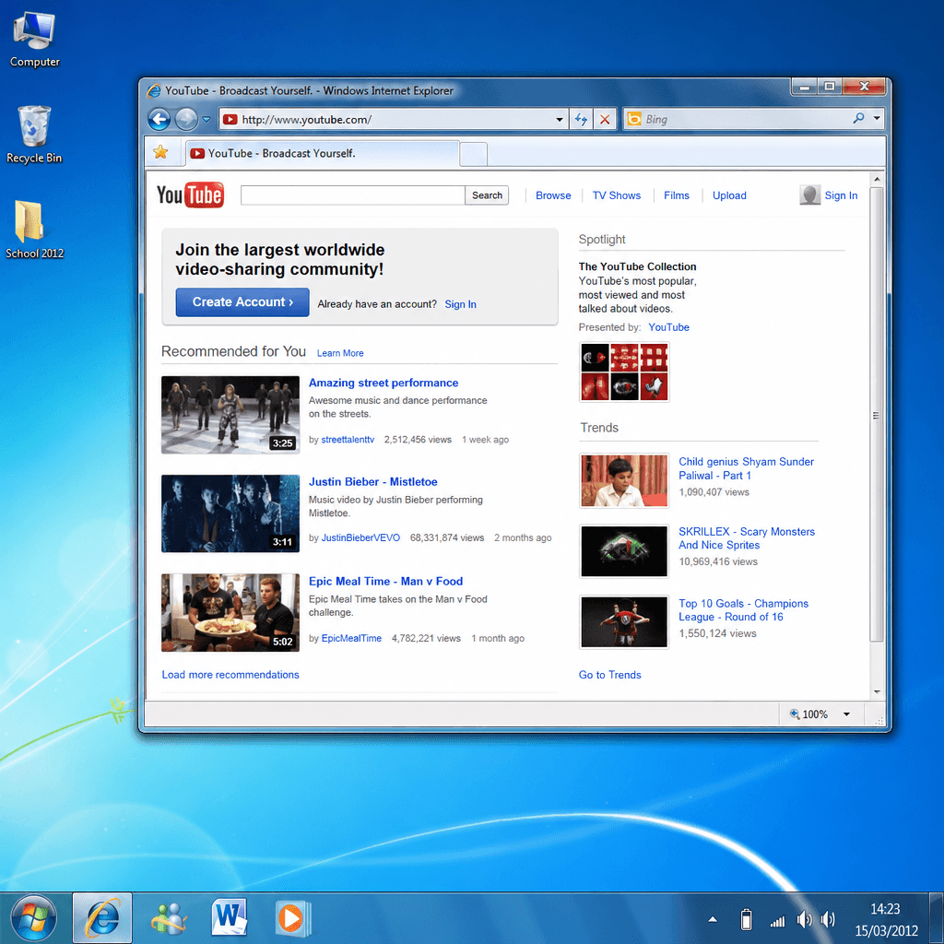Click SKRILLEX - Scary Monsters And Nice Sprites
This screenshot has height=944, width=944.
747,538
